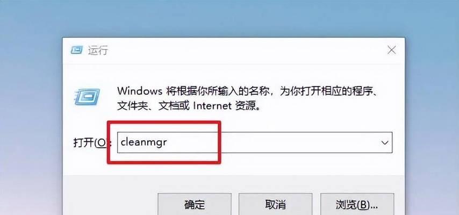Click the small Run icon in title bar
This screenshot has height=215, width=459.
click(x=77, y=50)
